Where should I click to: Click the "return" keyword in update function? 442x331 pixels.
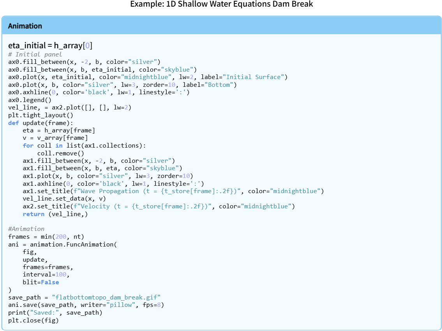pos(33,214)
